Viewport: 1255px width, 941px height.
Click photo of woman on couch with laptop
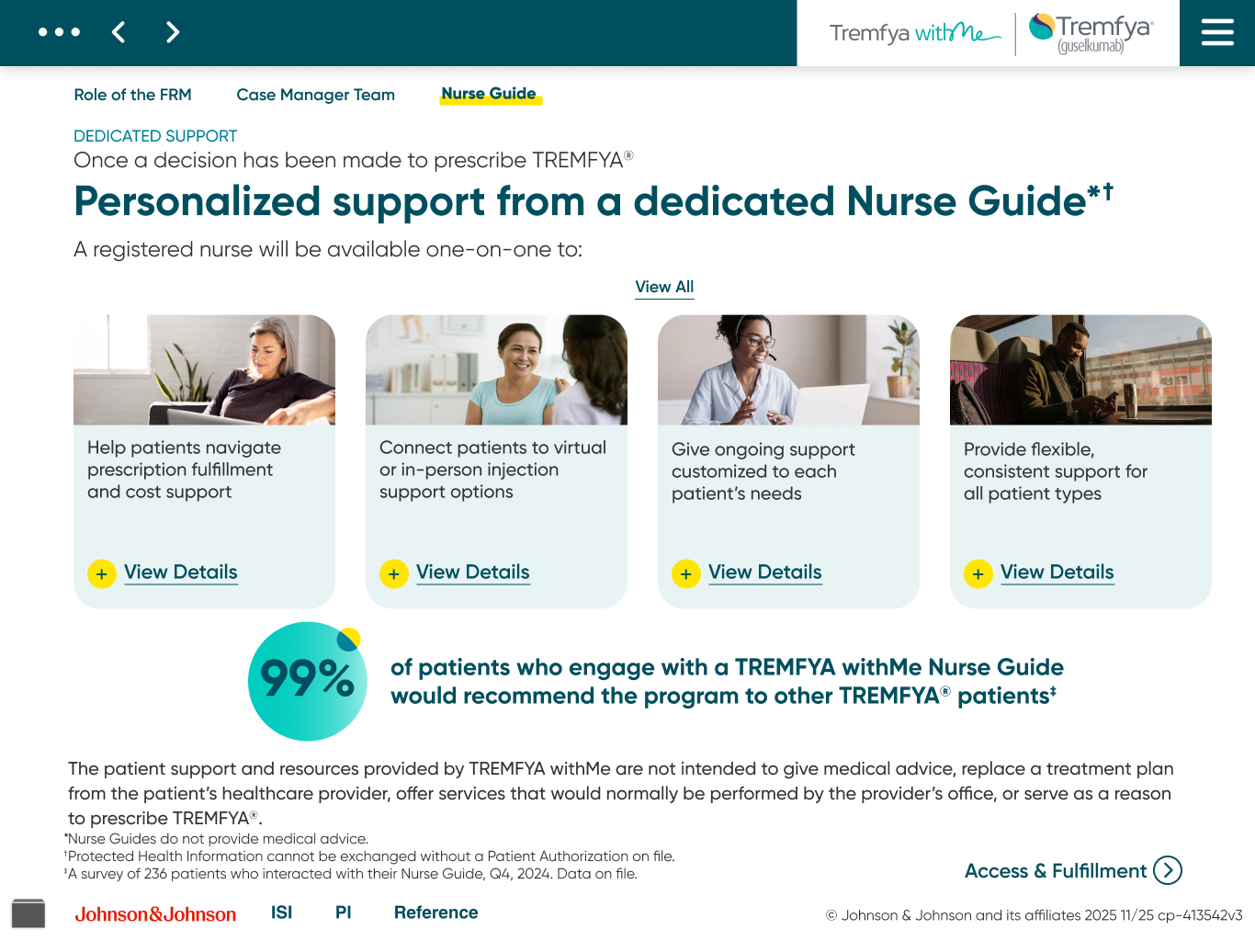204,370
